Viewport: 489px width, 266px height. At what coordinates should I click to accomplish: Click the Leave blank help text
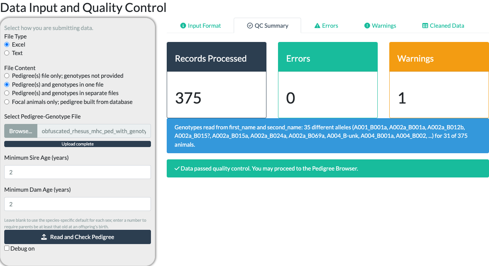coord(75,223)
